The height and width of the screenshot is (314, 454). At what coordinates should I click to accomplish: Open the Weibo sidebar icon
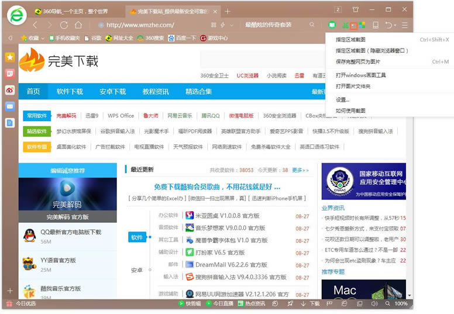pos(10,90)
